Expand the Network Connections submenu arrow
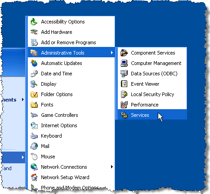Image resolution: width=210 pixels, height=194 pixels. tap(112, 167)
